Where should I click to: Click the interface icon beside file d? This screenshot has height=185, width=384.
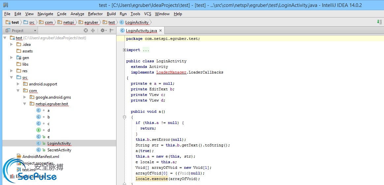[39, 130]
